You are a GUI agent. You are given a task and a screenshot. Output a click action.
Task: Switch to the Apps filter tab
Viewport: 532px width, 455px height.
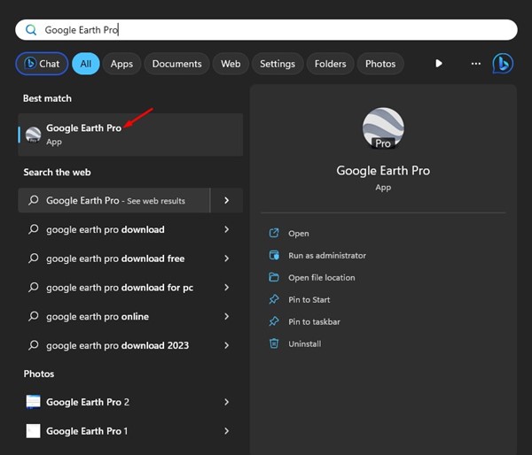click(x=121, y=64)
